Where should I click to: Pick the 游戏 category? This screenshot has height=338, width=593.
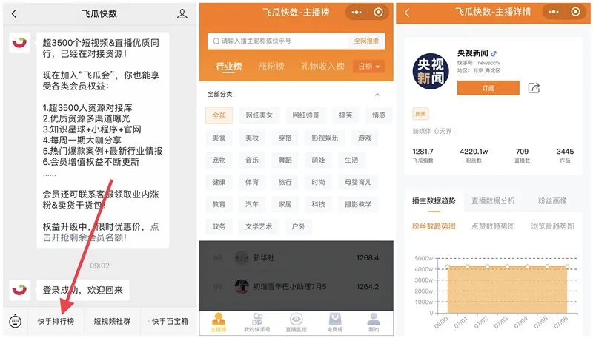click(365, 138)
